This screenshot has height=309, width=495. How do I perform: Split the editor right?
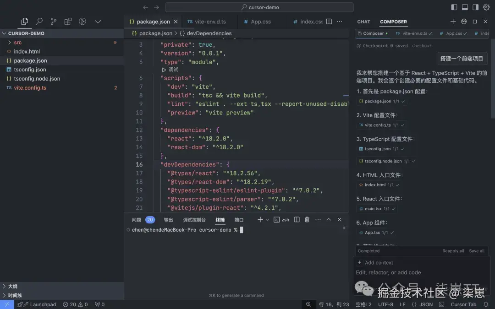(329, 22)
